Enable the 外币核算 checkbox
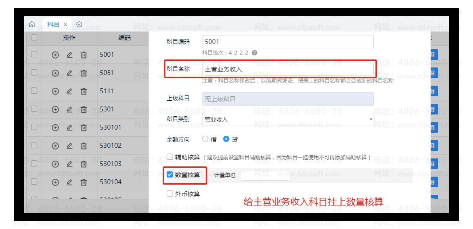 [x=170, y=193]
